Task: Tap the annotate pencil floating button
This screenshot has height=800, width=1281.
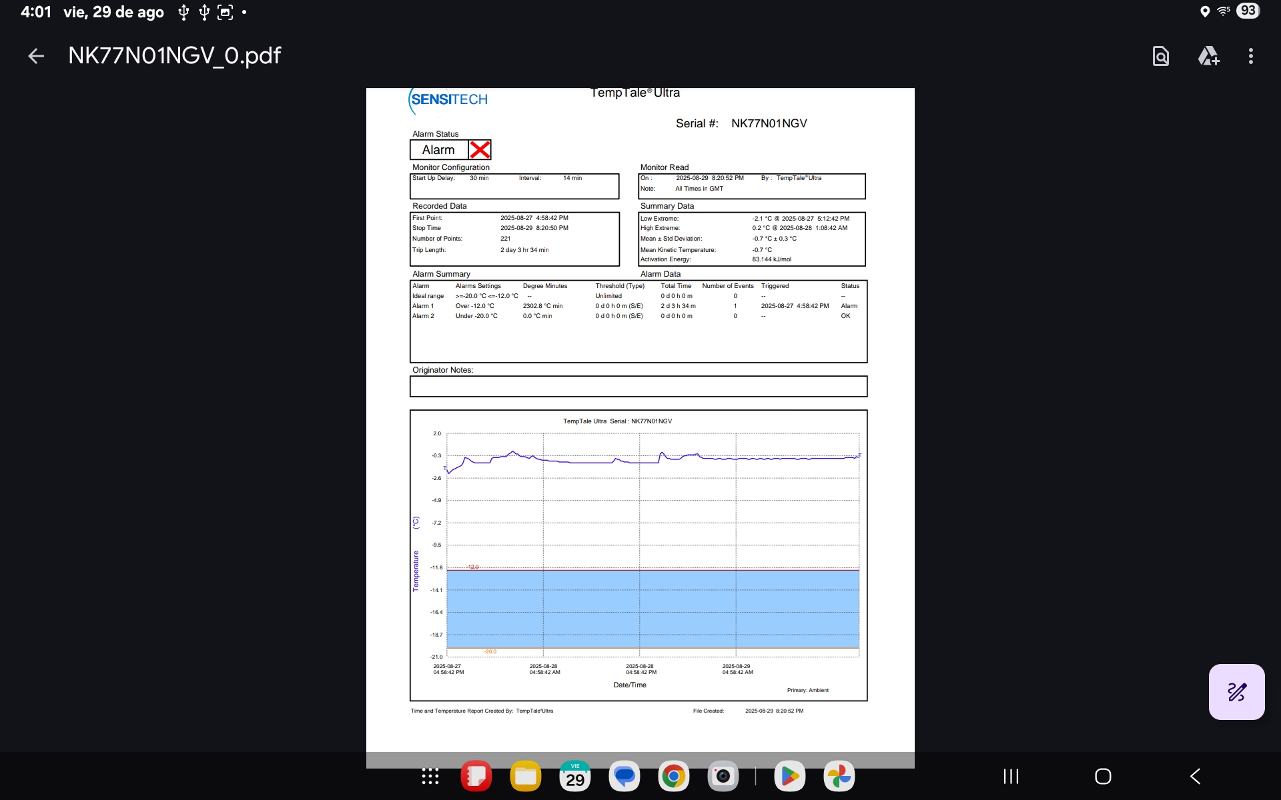Action: click(x=1236, y=691)
